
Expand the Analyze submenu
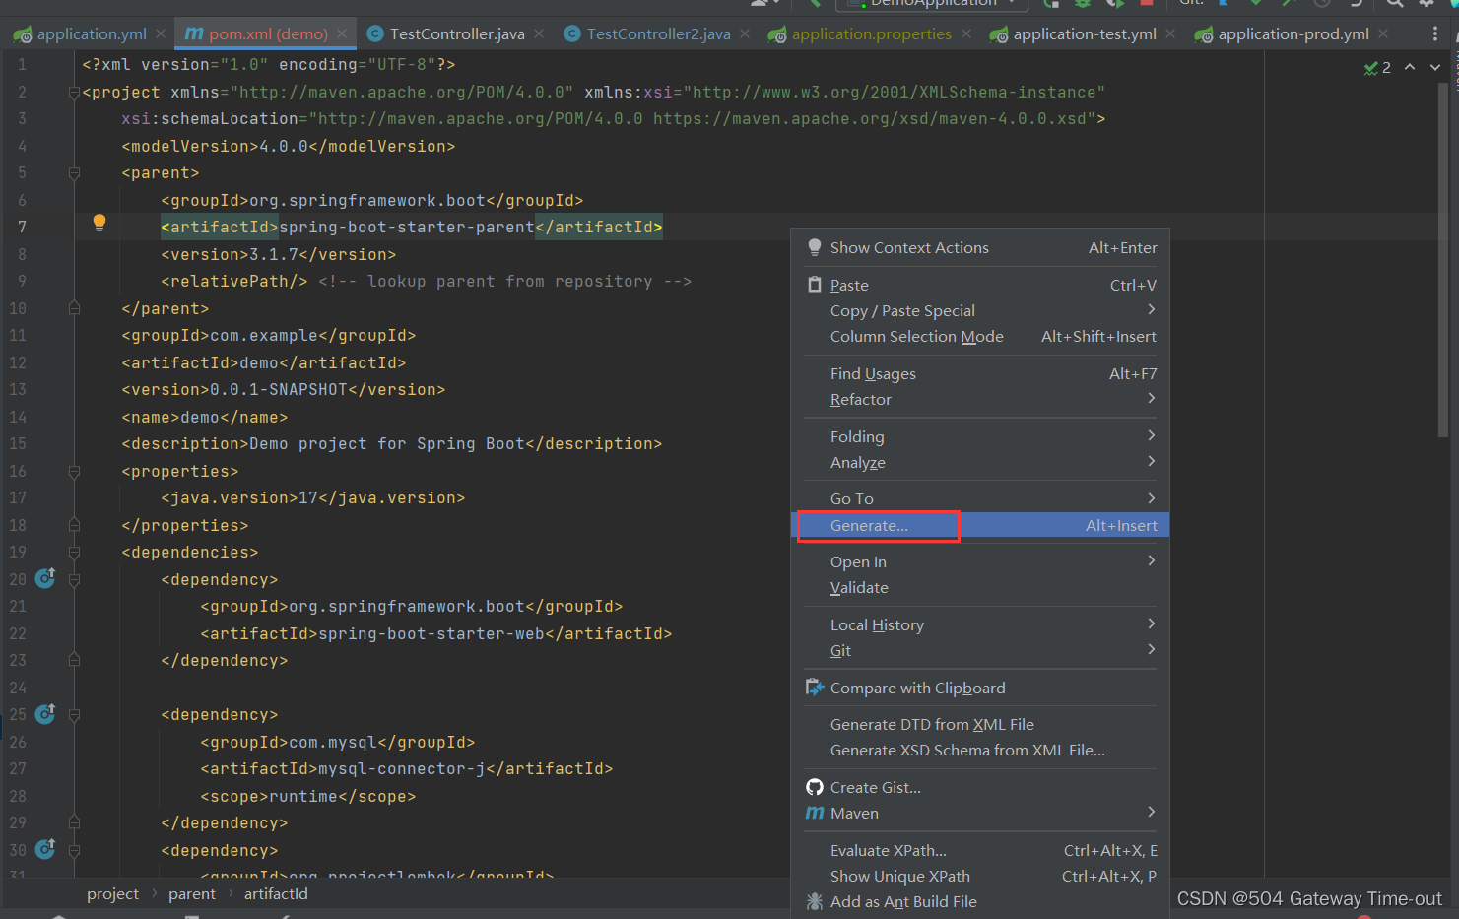(x=980, y=463)
